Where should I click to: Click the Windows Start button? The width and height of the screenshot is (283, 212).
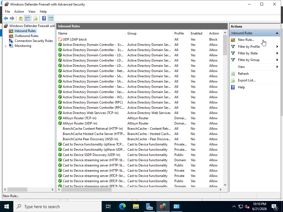(7, 206)
